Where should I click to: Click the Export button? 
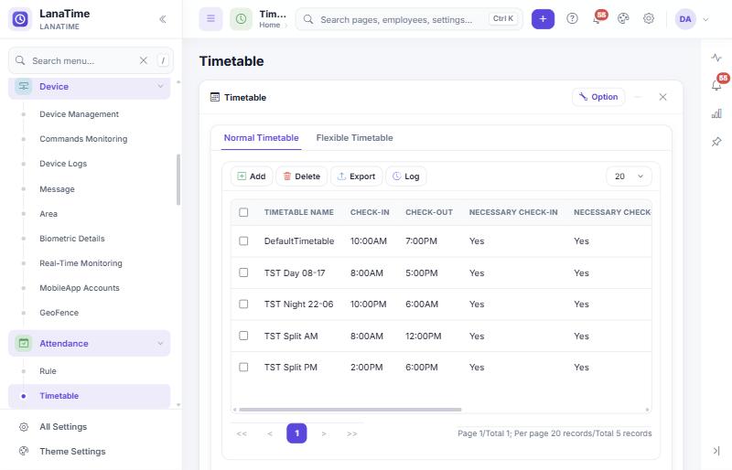[x=356, y=176]
